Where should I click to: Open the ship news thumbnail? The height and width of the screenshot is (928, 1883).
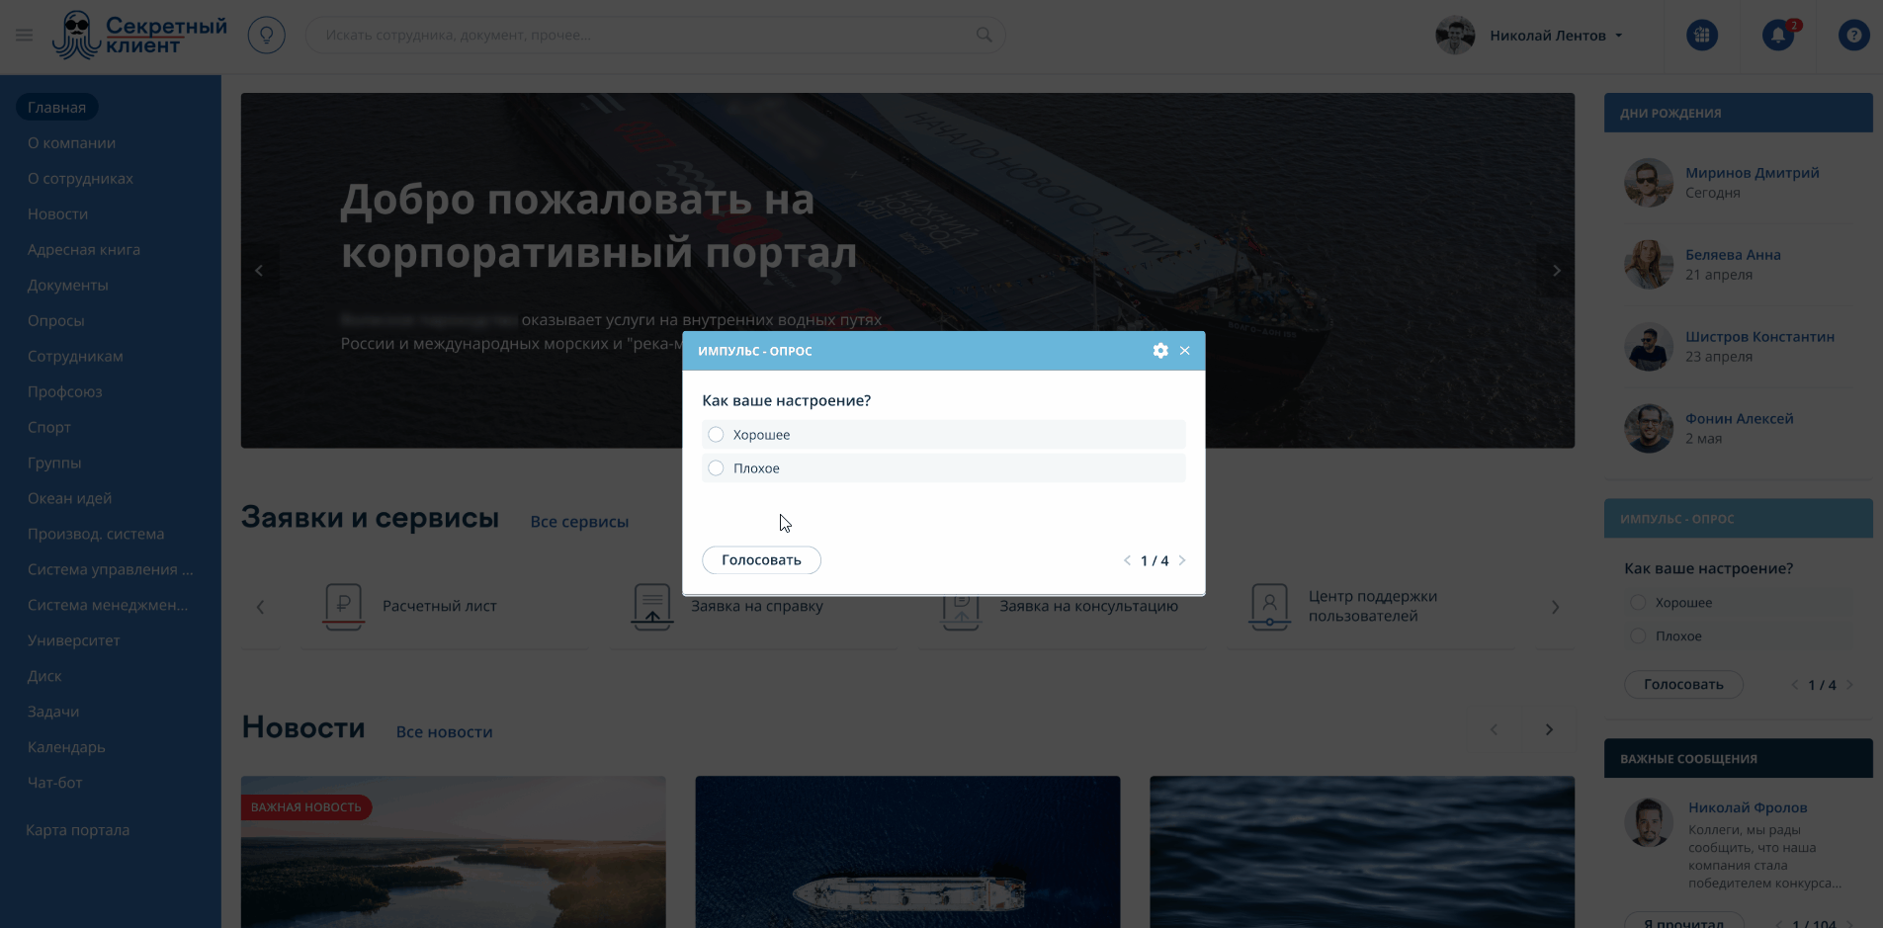(x=907, y=852)
